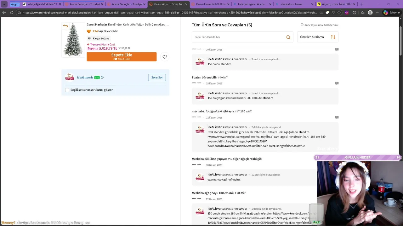Click the orange heart next to 294 kişi favoriledi
403x226 pixels.
[89, 31]
